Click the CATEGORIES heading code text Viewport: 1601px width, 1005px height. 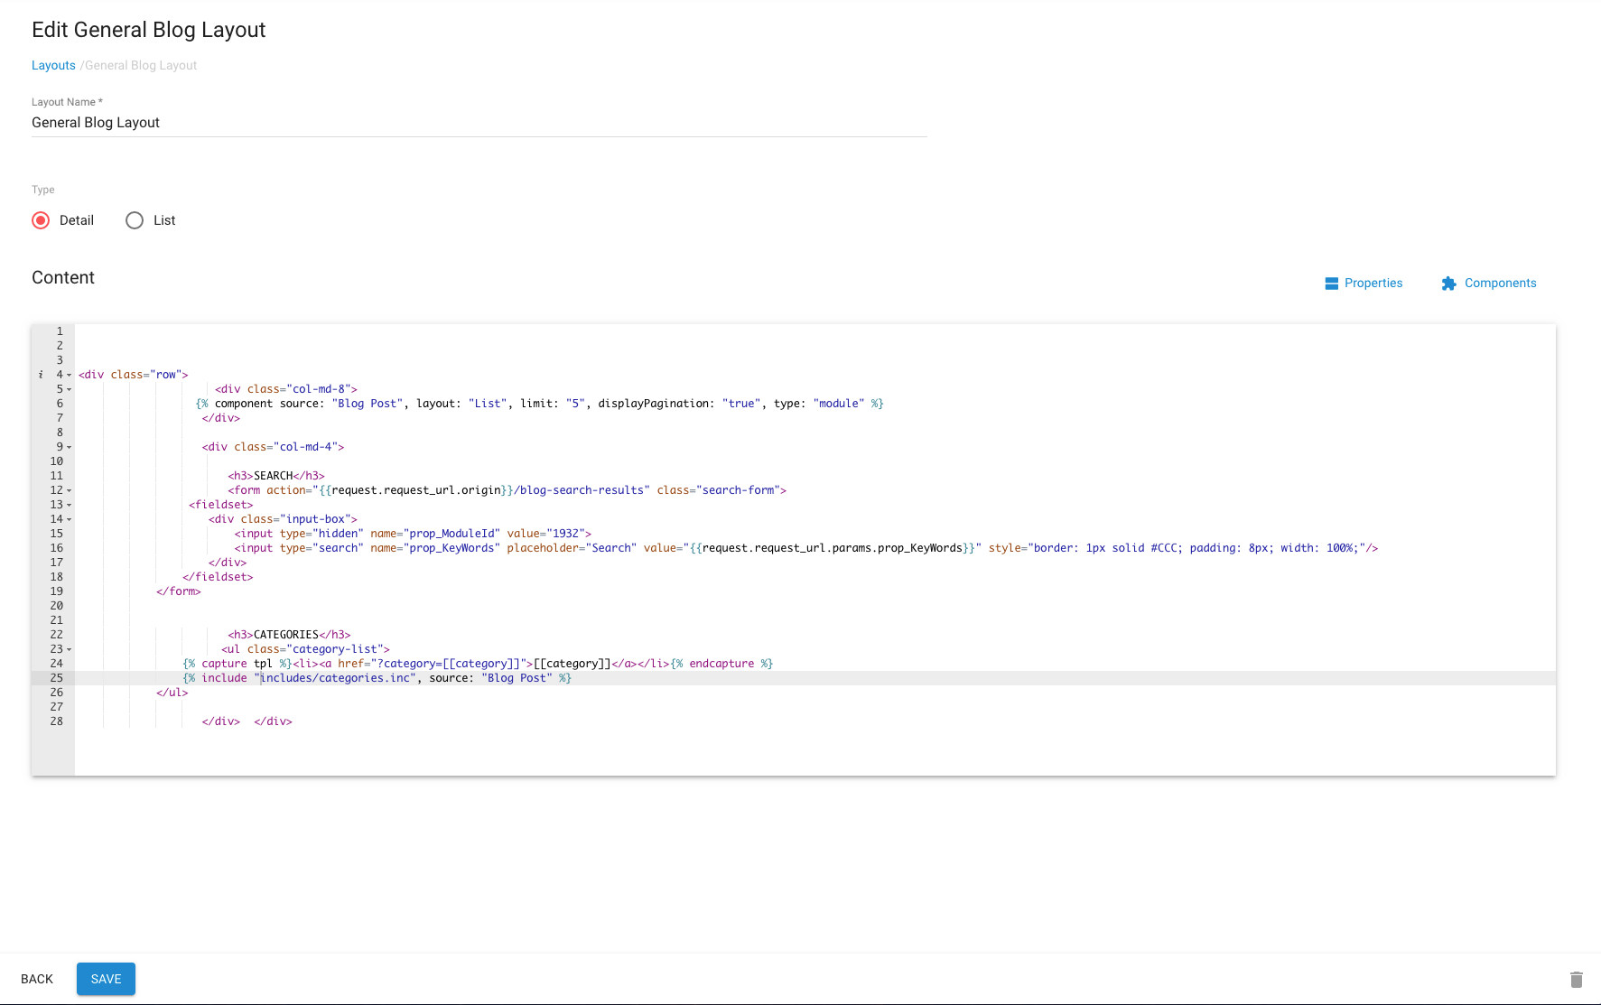click(x=286, y=635)
